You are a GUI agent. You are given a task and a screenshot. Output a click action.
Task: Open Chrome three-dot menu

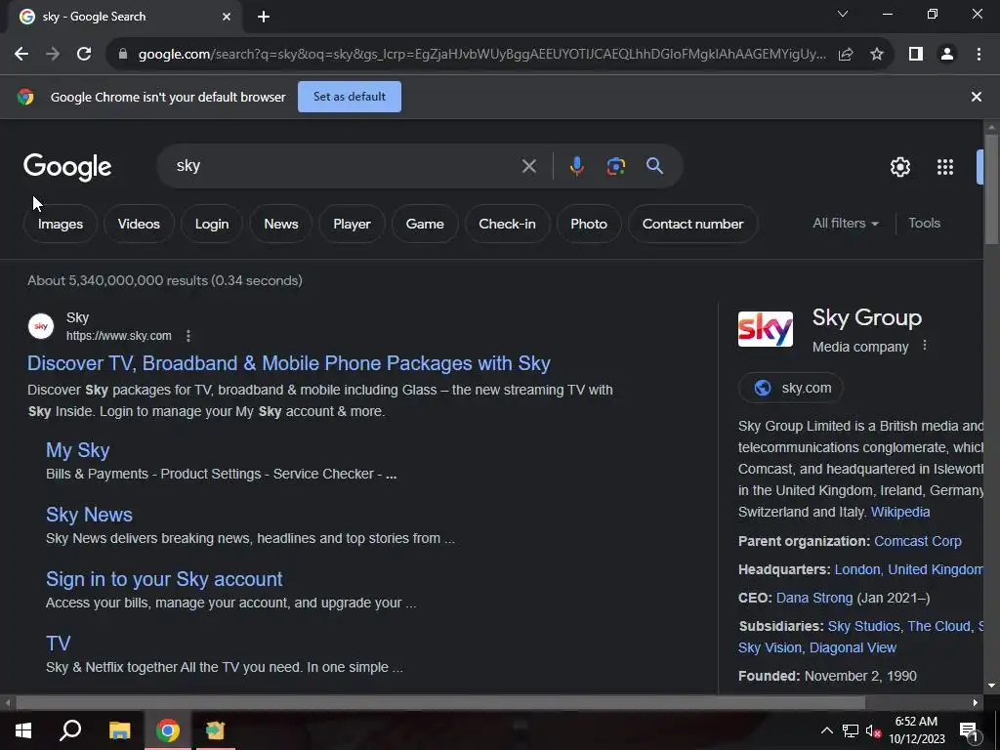[x=979, y=55]
